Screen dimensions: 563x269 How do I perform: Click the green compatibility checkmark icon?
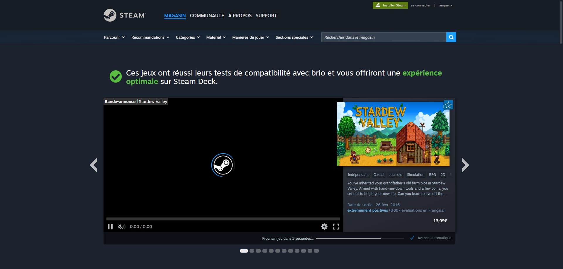click(116, 77)
